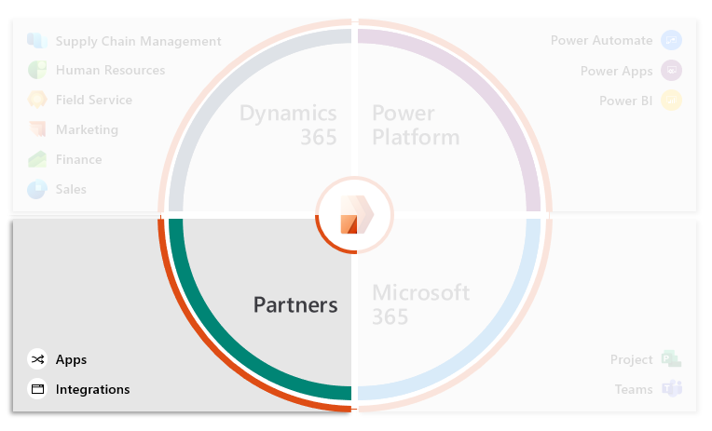
Task: Select the Finance label
Action: click(x=78, y=159)
